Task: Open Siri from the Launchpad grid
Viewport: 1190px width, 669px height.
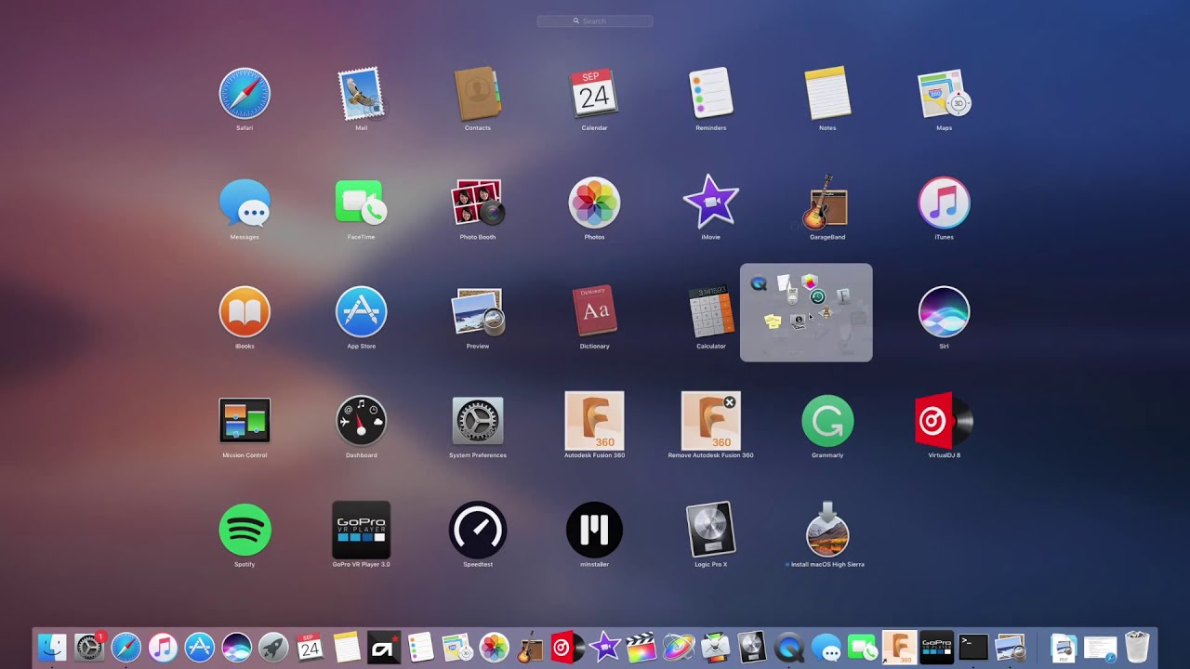Action: point(944,311)
